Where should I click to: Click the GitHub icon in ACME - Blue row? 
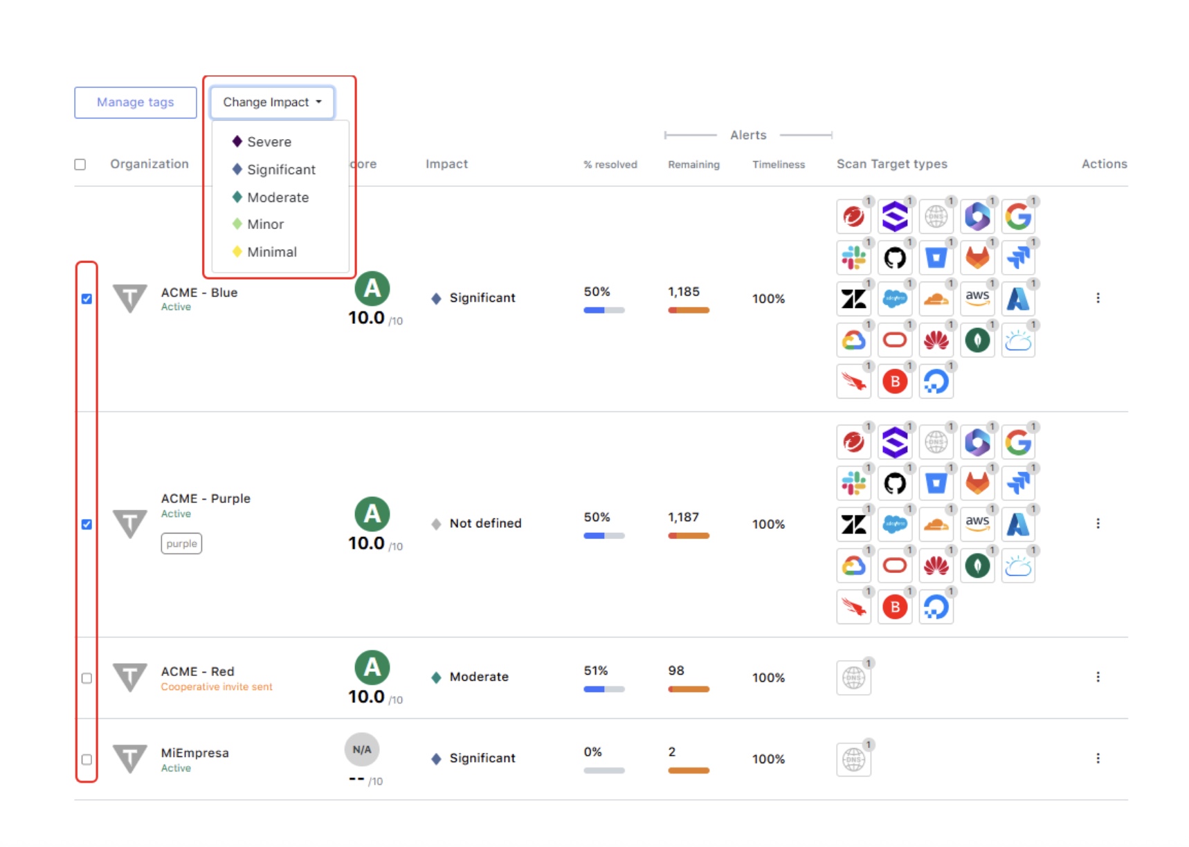pos(894,258)
